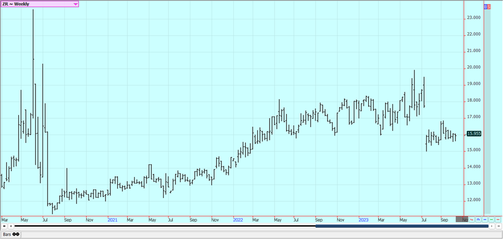The image size is (503, 239).
Task: Click the 15.955 current price label
Action: (474, 134)
